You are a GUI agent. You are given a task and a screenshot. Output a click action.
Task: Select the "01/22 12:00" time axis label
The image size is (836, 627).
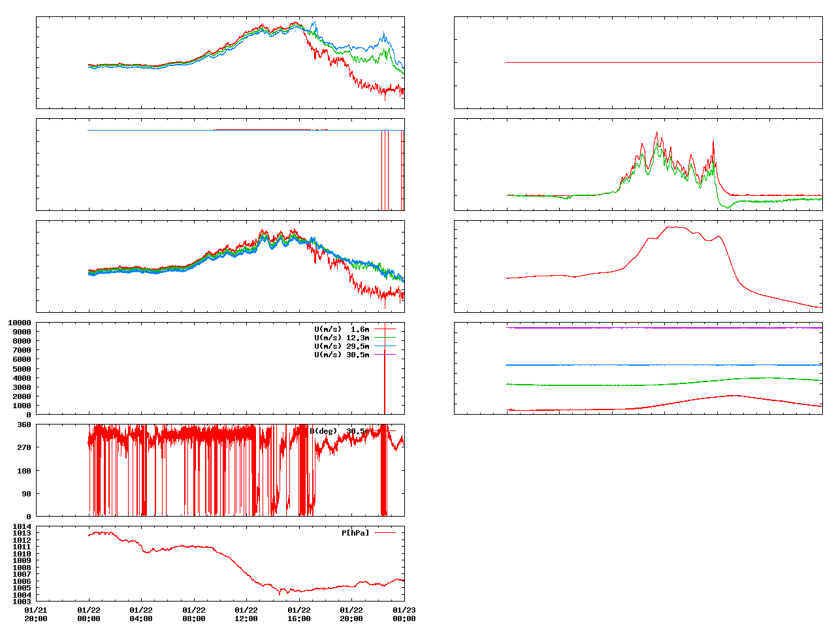(x=246, y=614)
